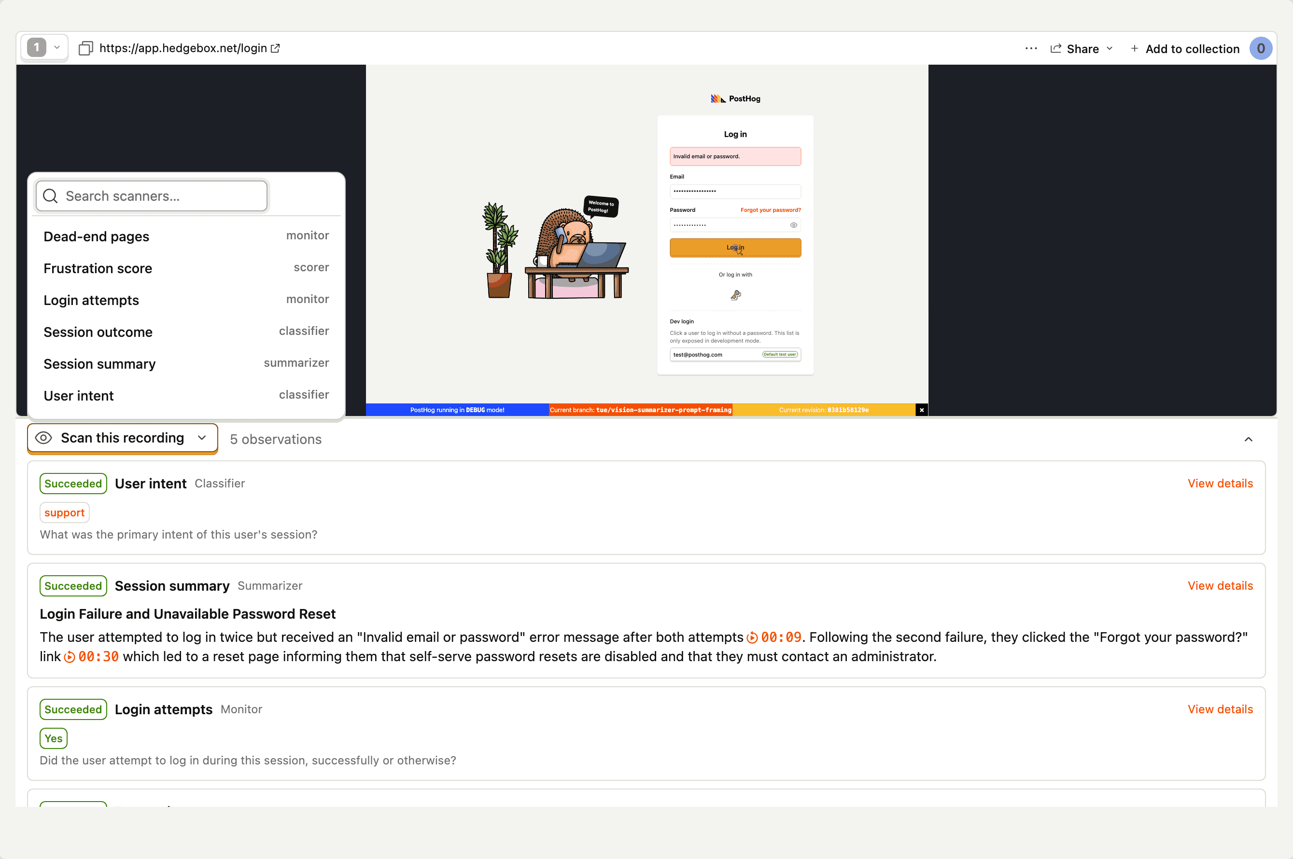Click the user avatar labelled 0
The height and width of the screenshot is (859, 1293).
pos(1260,48)
